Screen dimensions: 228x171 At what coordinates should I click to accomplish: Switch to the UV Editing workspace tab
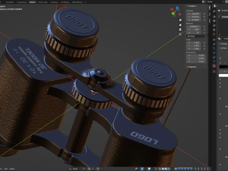pyautogui.click(x=65, y=2)
